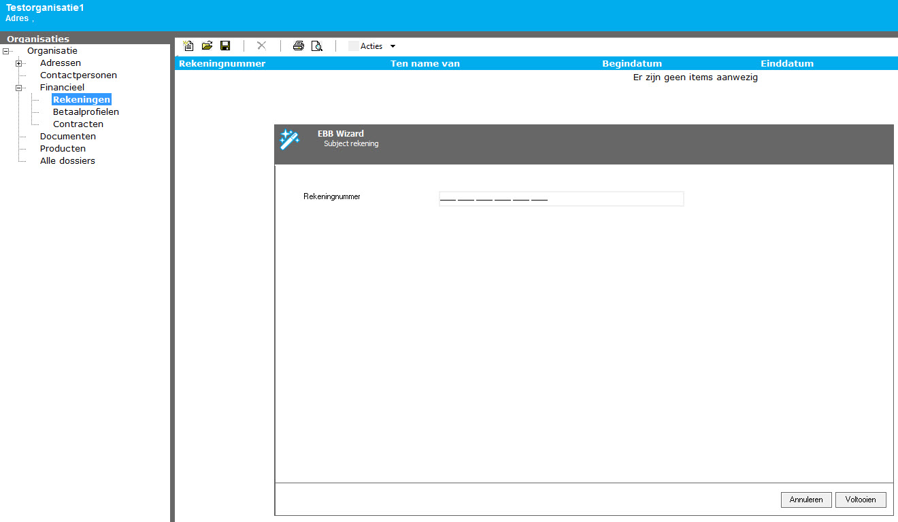Viewport: 898px width, 522px height.
Task: Click the Save floppy disk icon
Action: coord(225,46)
